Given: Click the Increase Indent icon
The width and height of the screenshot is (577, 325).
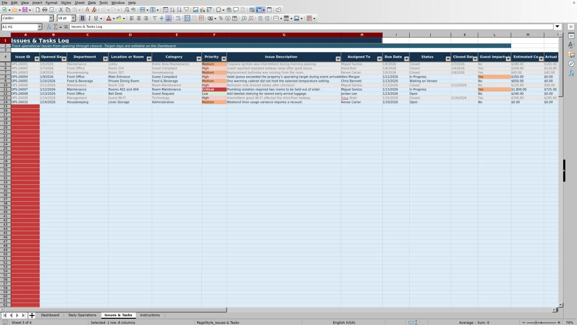Looking at the screenshot, I should pos(260,18).
